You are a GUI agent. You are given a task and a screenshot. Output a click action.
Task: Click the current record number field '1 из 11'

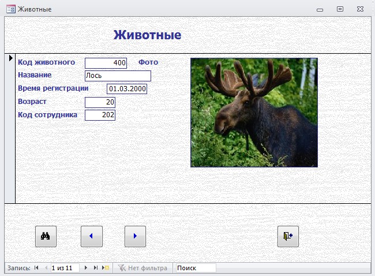pyautogui.click(x=65, y=268)
